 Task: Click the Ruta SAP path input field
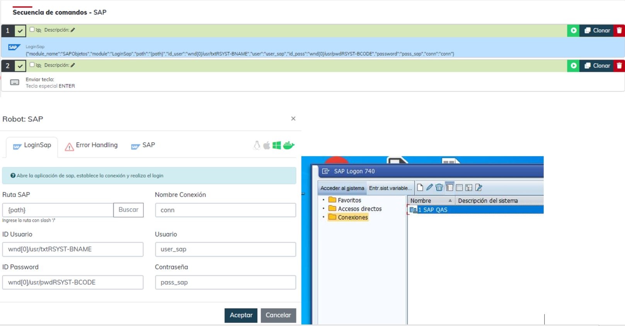click(x=58, y=210)
